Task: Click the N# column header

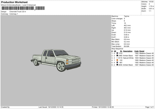Action: pyautogui.click(x=114, y=51)
